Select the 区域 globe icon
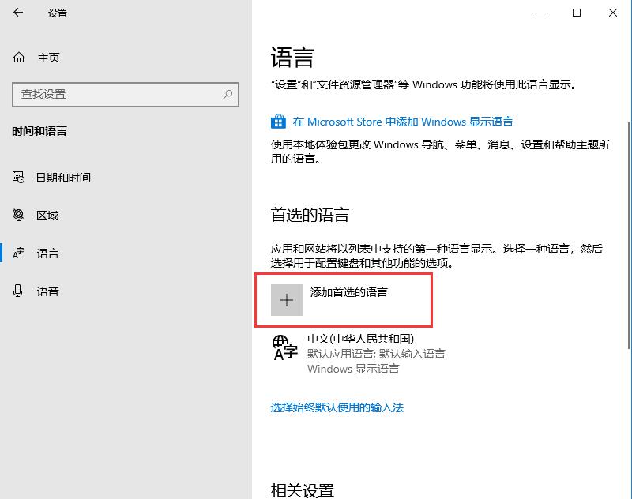Viewport: 632px width, 499px height. [x=19, y=215]
